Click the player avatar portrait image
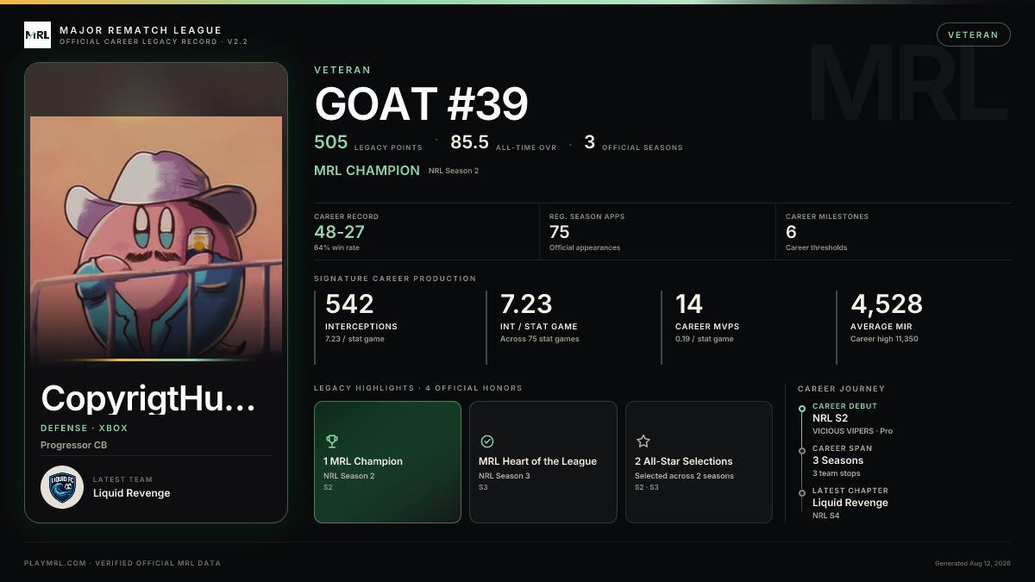 pyautogui.click(x=156, y=241)
